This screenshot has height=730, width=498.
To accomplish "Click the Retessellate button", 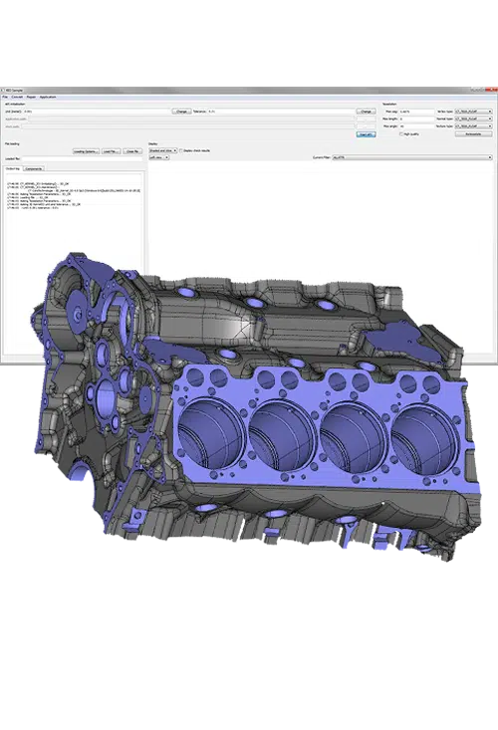I will click(x=473, y=133).
